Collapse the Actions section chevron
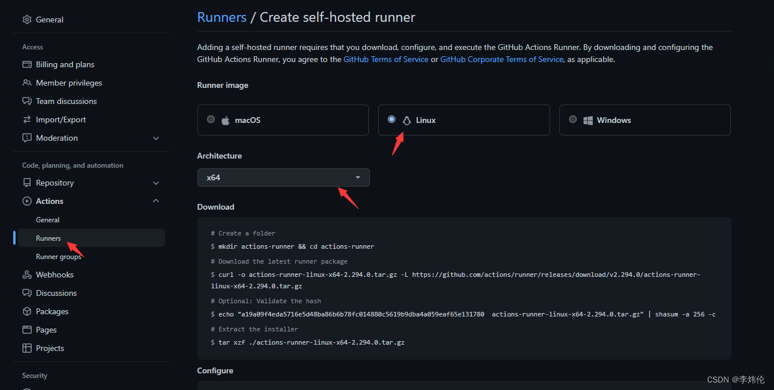 156,201
